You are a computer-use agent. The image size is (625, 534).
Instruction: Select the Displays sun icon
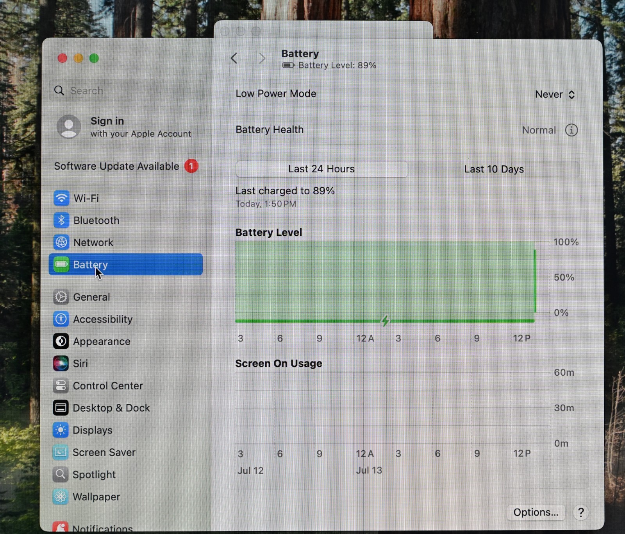(61, 430)
